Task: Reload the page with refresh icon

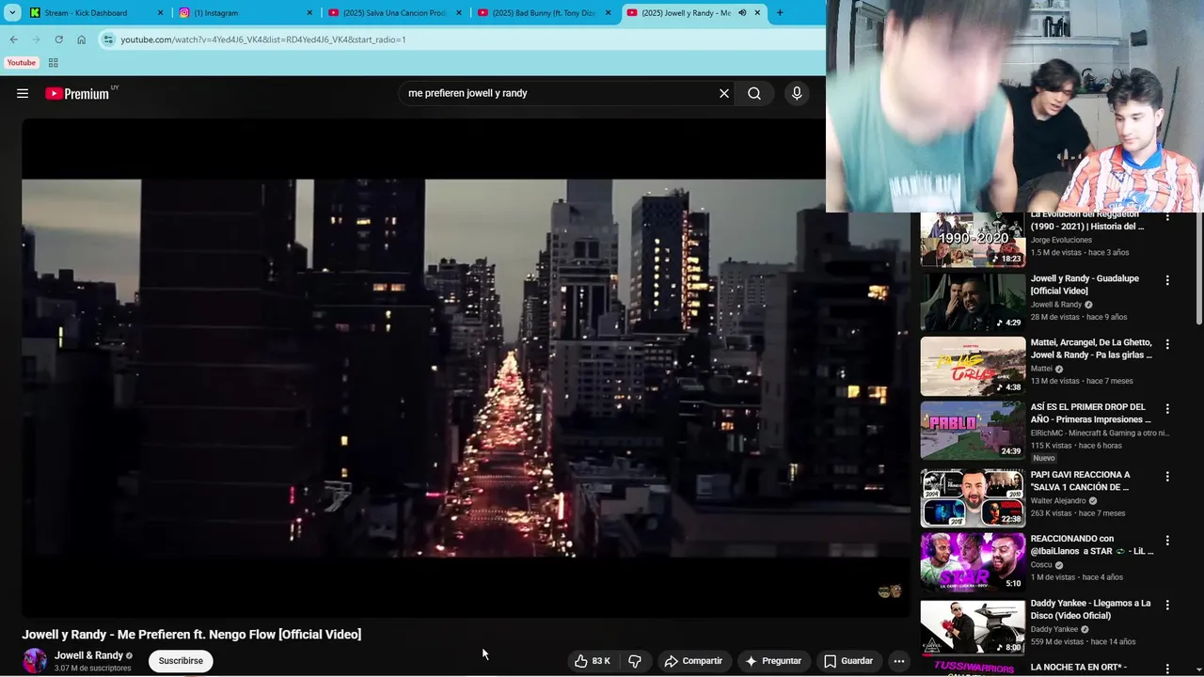Action: (58, 39)
